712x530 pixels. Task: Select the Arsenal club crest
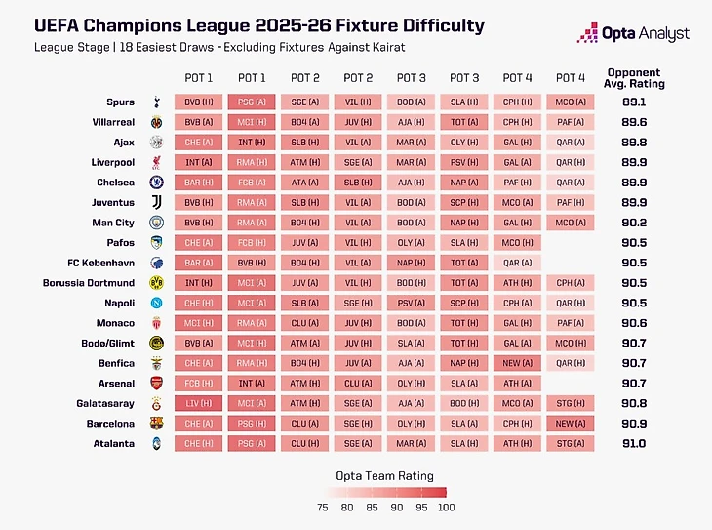coord(157,384)
